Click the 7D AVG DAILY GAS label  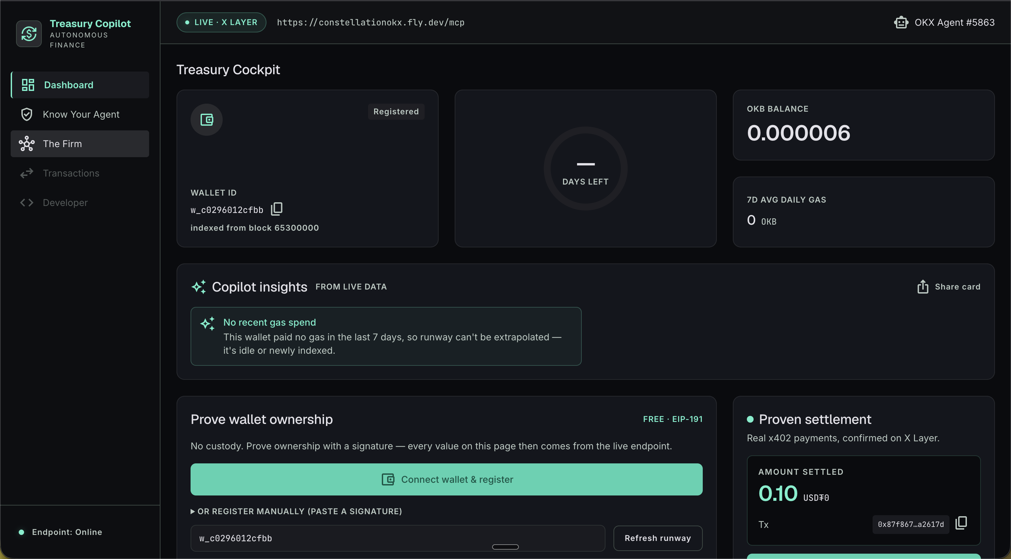(786, 200)
